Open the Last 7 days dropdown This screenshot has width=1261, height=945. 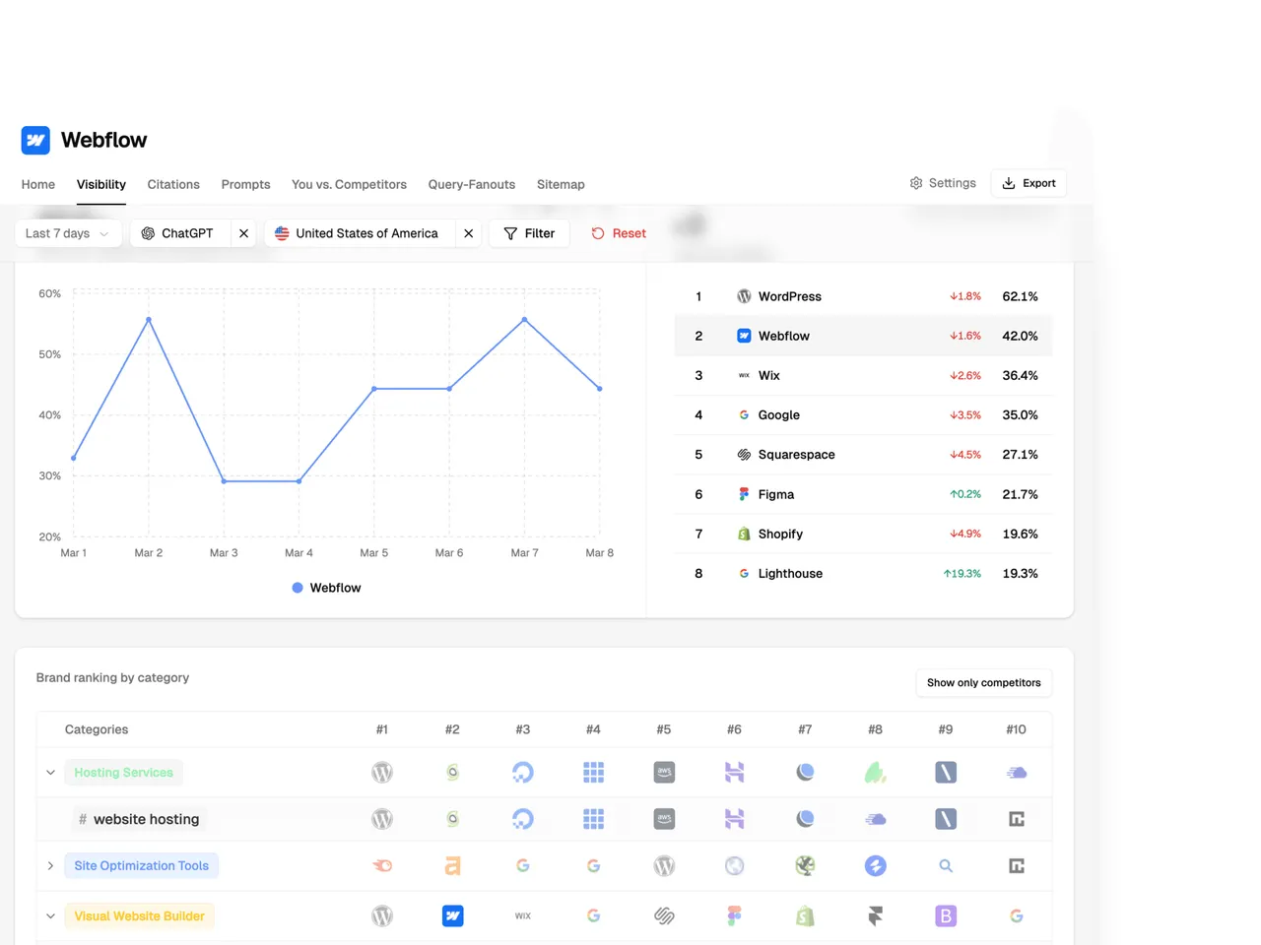(x=68, y=233)
